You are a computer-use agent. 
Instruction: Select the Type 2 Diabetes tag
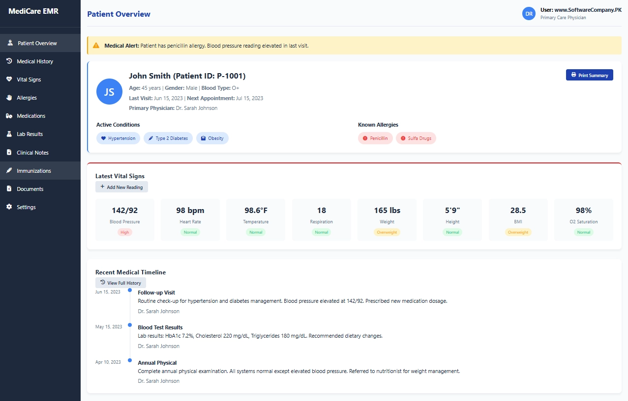168,138
